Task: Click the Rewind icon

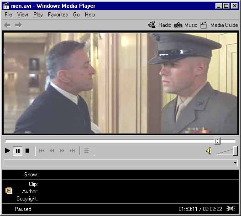Action: [x=52, y=151]
